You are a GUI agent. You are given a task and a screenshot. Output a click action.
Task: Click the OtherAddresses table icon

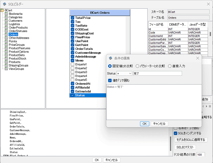tap(6, 38)
